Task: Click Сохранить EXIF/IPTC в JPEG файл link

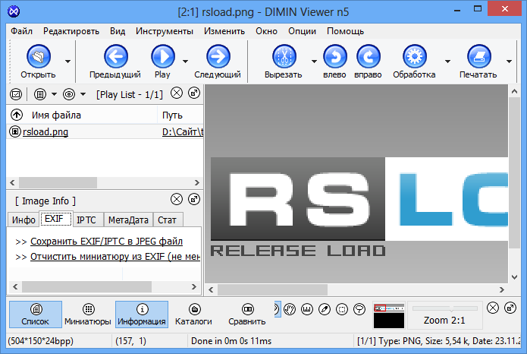Action: click(107, 242)
